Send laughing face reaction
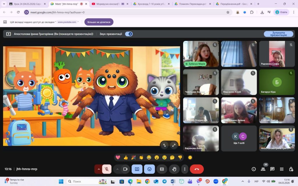This screenshot has width=298, height=186. pos(149,157)
